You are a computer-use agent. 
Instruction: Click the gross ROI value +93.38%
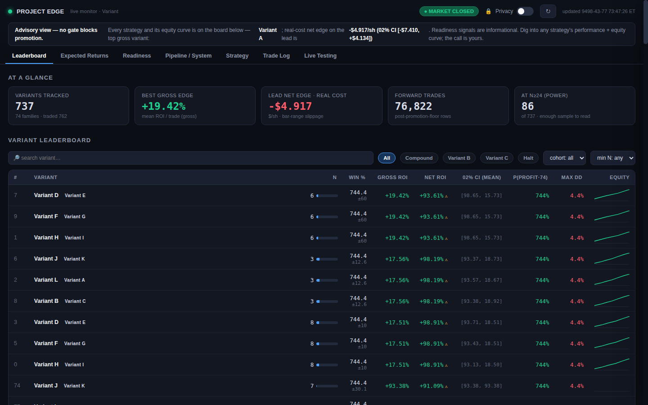coord(397,386)
